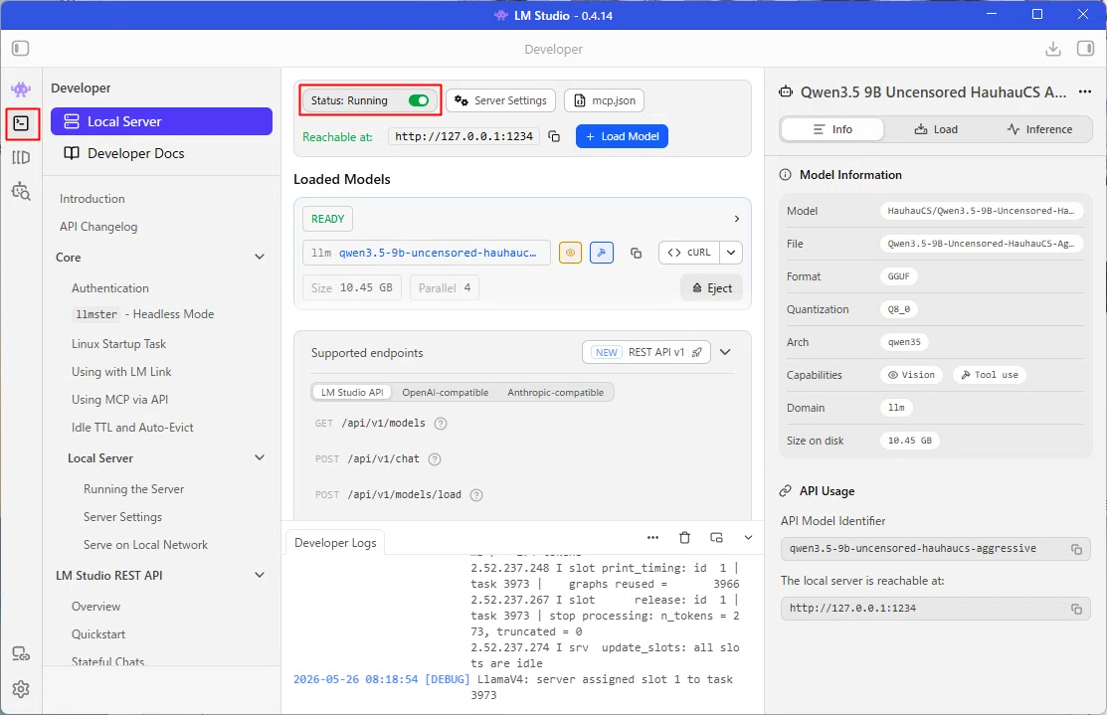
Task: Toggle the right sidebar panel icon
Action: [1085, 48]
